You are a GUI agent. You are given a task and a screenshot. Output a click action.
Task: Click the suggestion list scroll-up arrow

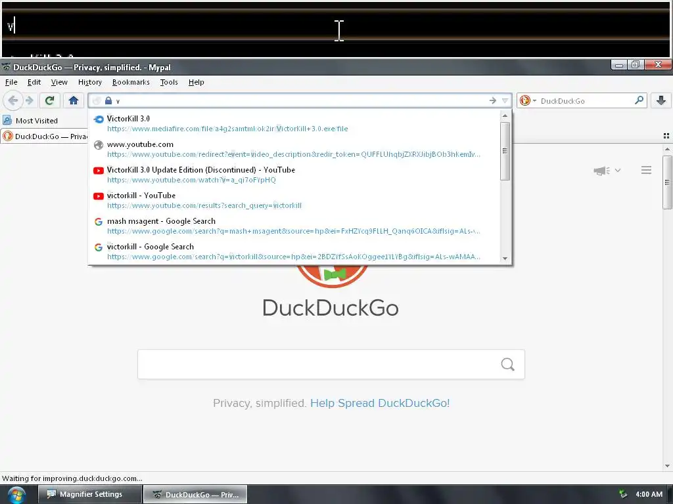point(505,115)
